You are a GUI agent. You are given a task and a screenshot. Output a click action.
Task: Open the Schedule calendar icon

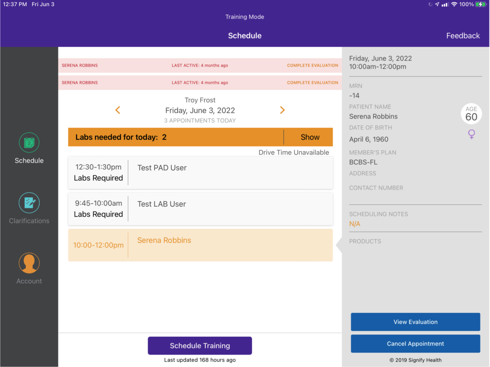29,143
